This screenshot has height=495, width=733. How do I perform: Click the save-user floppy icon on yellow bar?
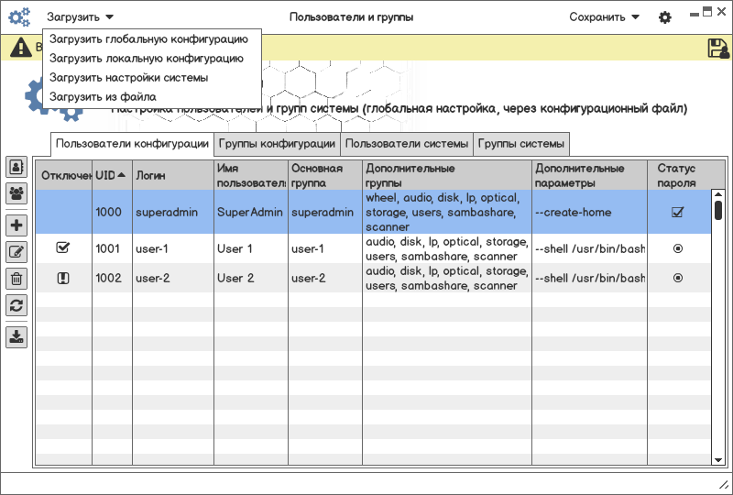click(x=718, y=49)
